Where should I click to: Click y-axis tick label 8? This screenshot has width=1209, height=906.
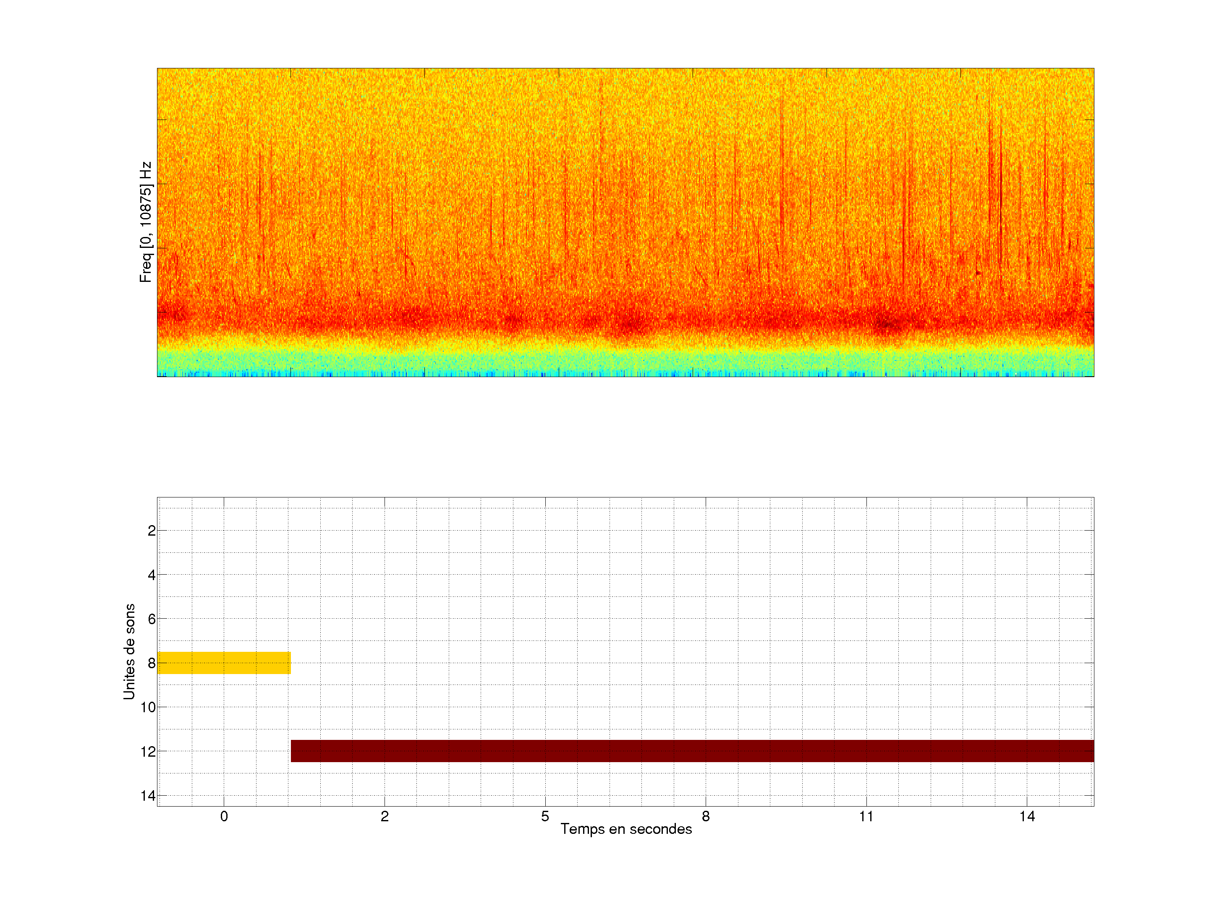[x=152, y=664]
